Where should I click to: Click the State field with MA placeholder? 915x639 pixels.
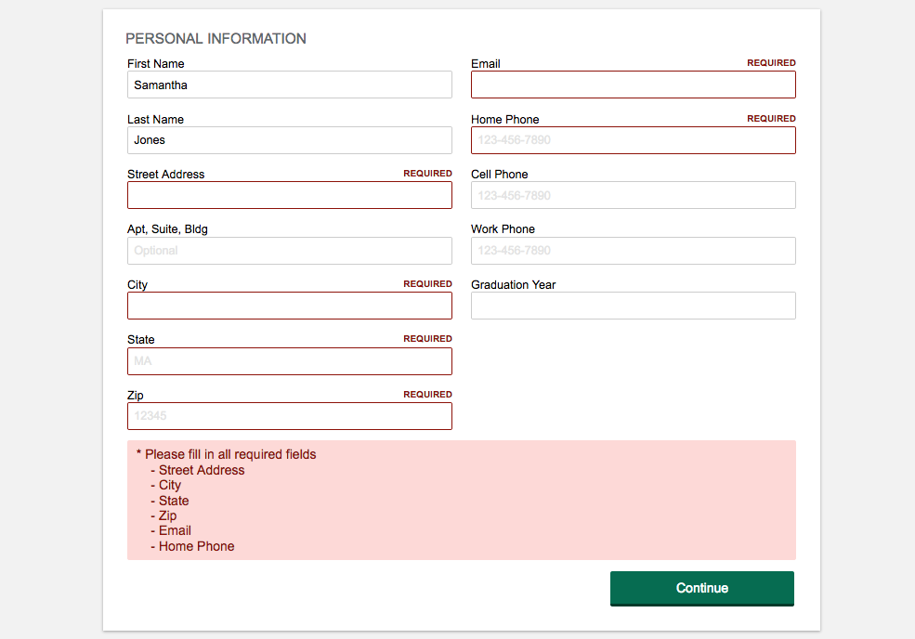289,360
